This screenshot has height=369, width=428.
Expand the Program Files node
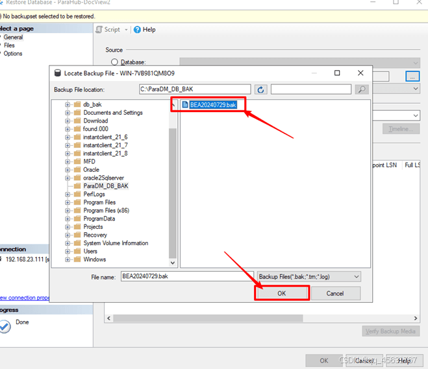click(68, 202)
